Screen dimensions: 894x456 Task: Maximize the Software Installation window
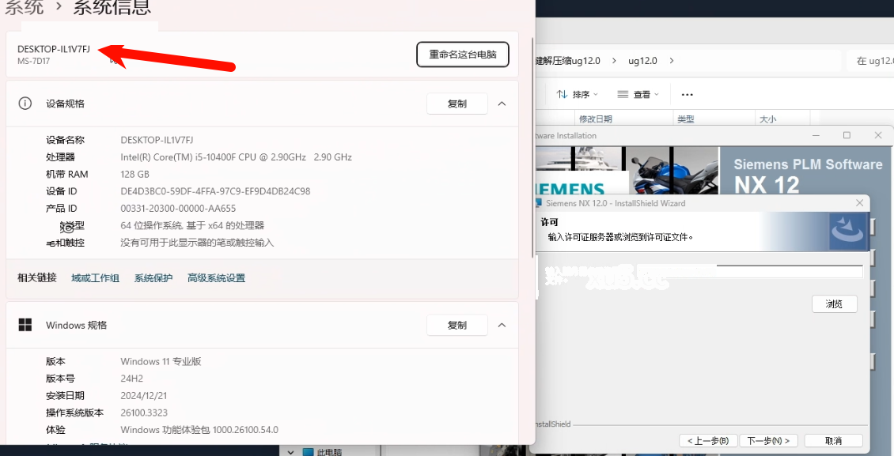[x=847, y=135]
